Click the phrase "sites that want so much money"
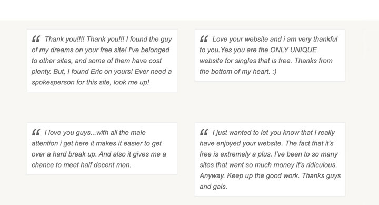379x205 pixels. tap(247, 165)
